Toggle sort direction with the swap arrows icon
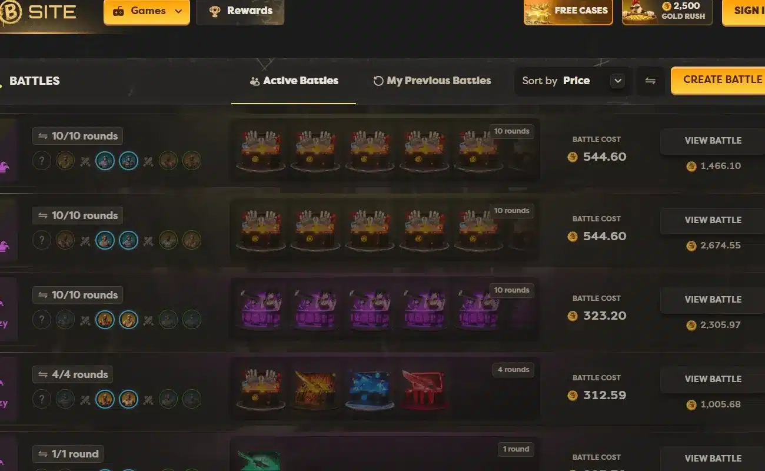 [650, 81]
